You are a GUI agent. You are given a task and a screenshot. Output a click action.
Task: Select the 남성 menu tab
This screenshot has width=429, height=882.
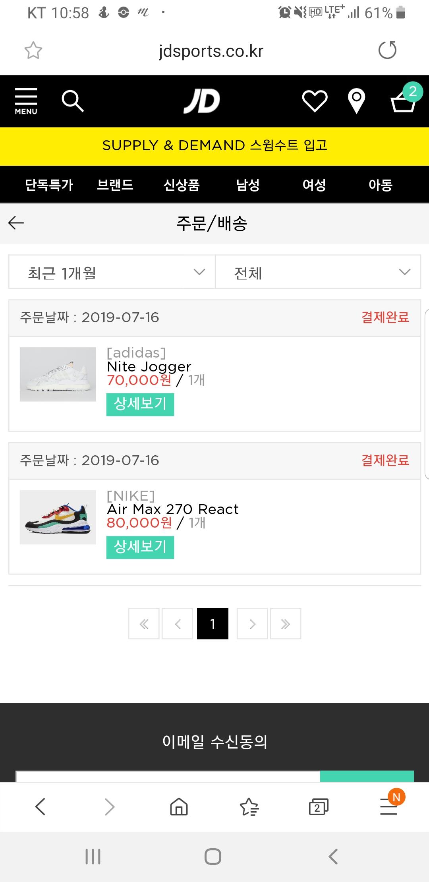coord(248,185)
